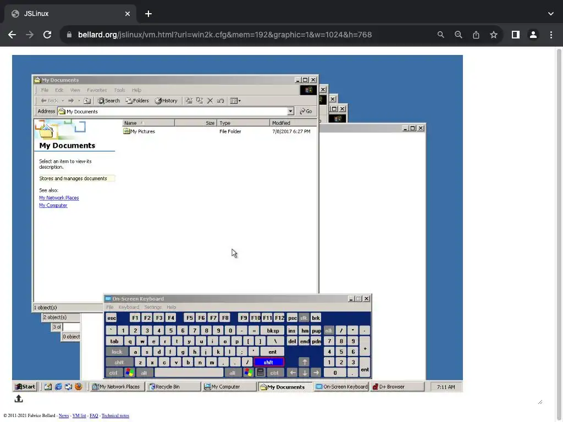This screenshot has height=422, width=563.
Task: Click the Show Desktop quick launch icon
Action: (48, 387)
